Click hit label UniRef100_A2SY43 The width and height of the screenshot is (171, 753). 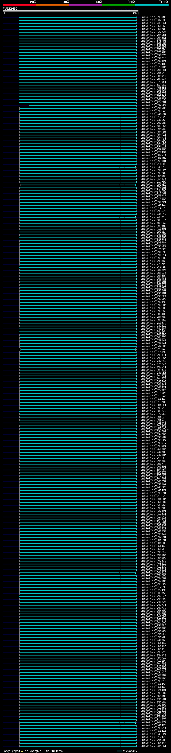(x=153, y=349)
